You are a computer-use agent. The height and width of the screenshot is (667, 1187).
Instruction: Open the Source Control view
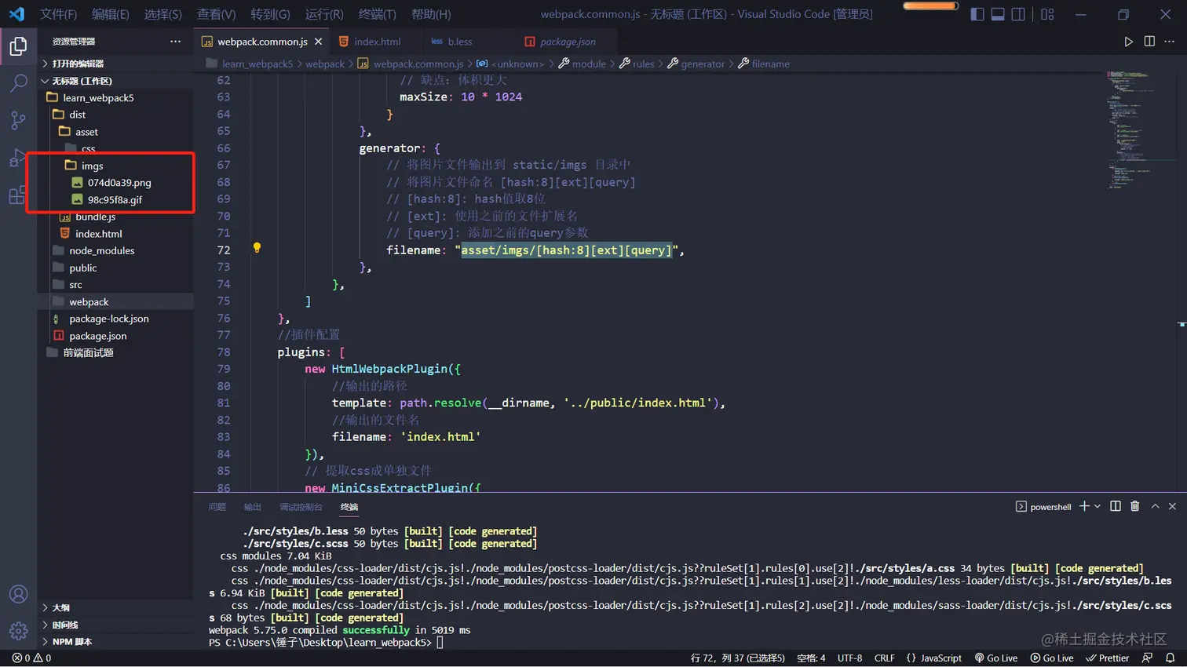pos(18,120)
